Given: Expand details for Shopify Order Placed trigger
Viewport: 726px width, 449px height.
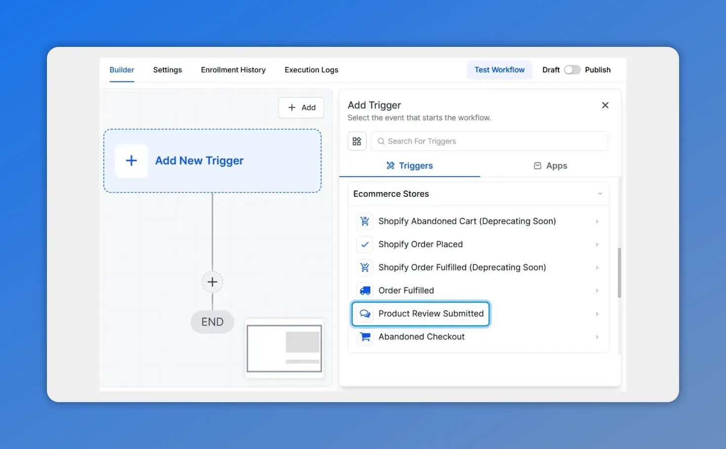Looking at the screenshot, I should pos(597,244).
